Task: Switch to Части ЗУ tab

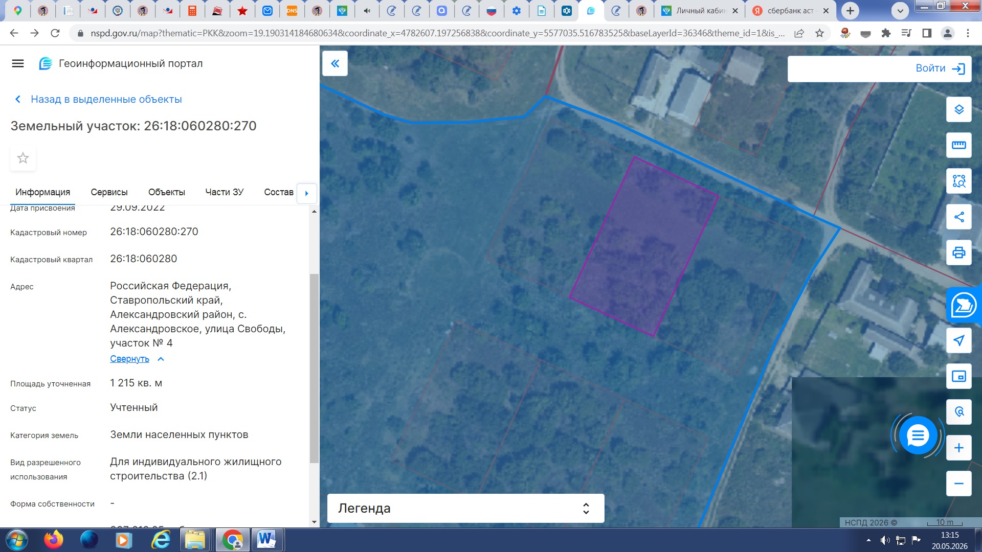Action: point(225,192)
